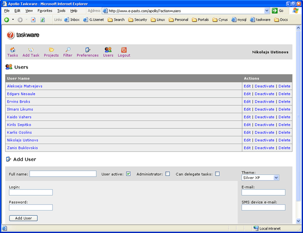Click the Filter magnifier icon
The height and width of the screenshot is (233, 303).
[68, 50]
